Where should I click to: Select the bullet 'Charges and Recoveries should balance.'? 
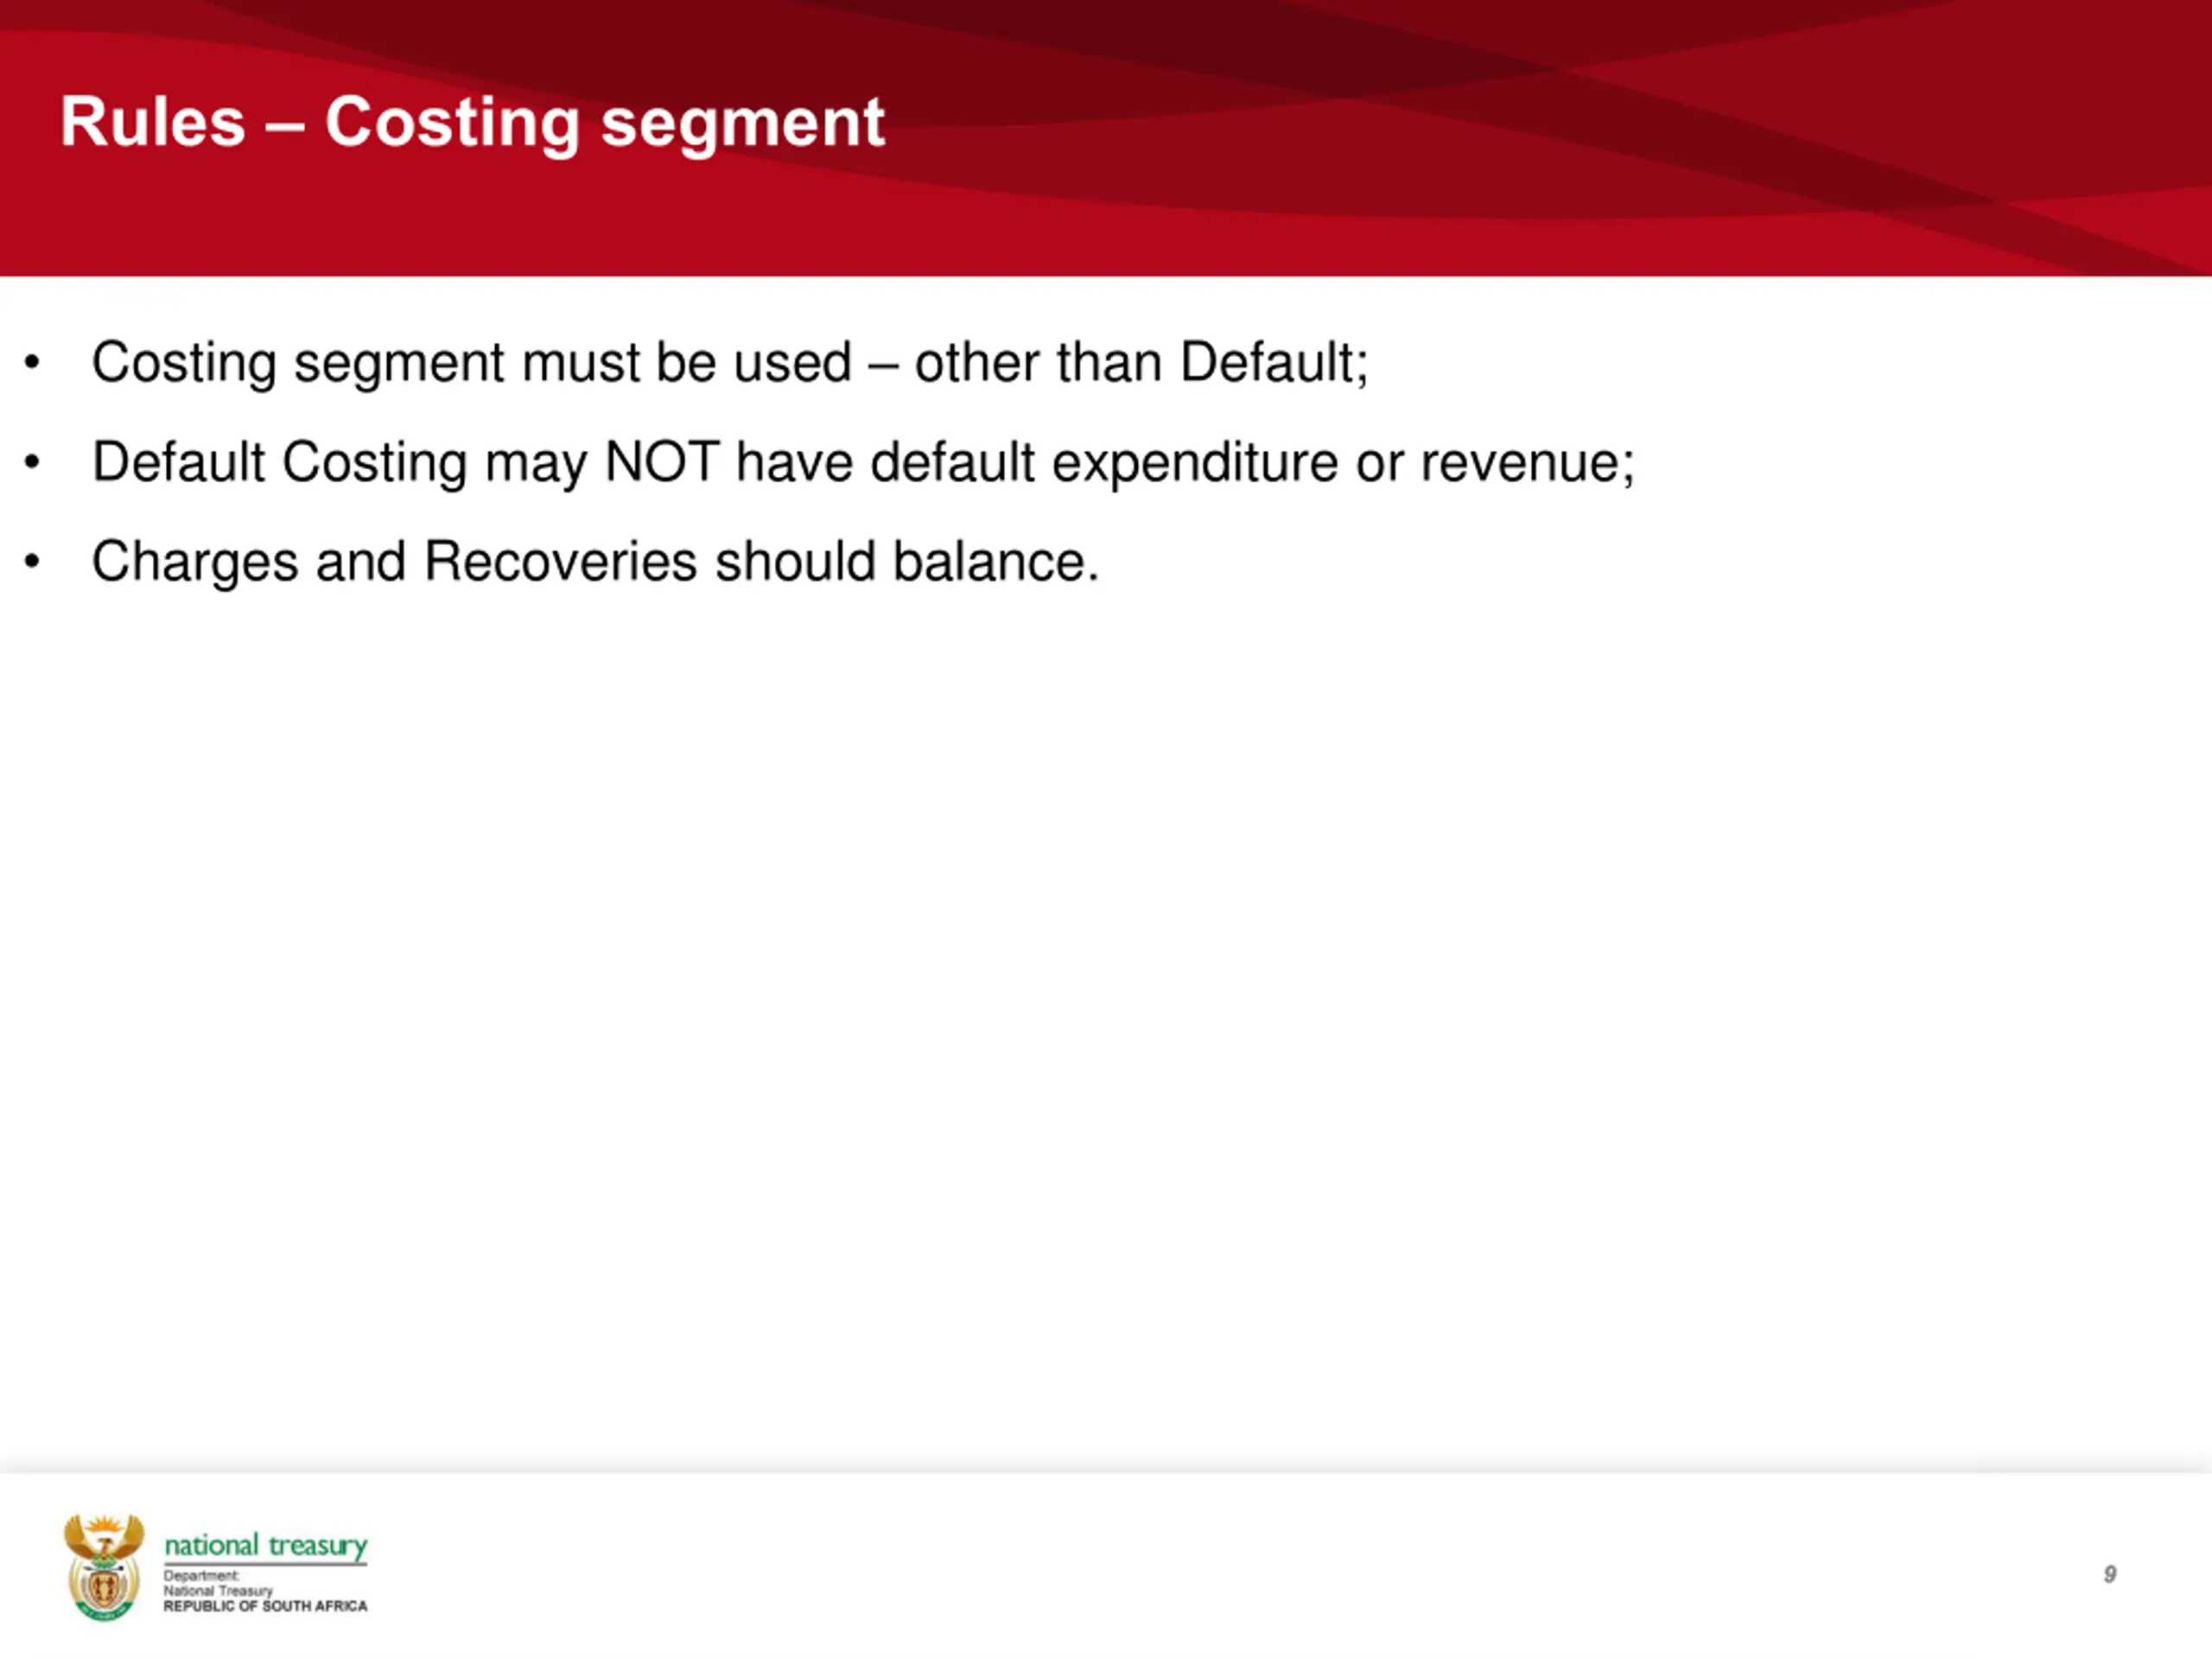[595, 561]
